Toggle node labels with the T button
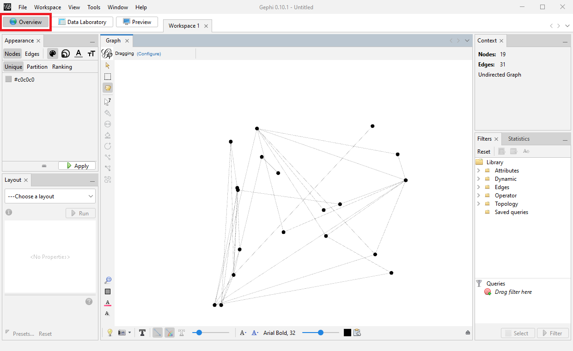The image size is (573, 351). (142, 332)
